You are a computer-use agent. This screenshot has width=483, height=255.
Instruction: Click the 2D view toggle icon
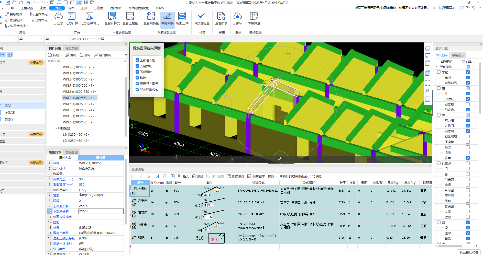[x=427, y=56]
